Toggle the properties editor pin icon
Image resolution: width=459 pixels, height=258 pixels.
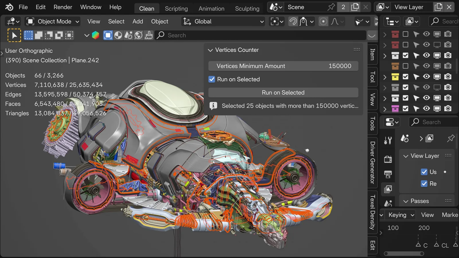tap(450, 138)
